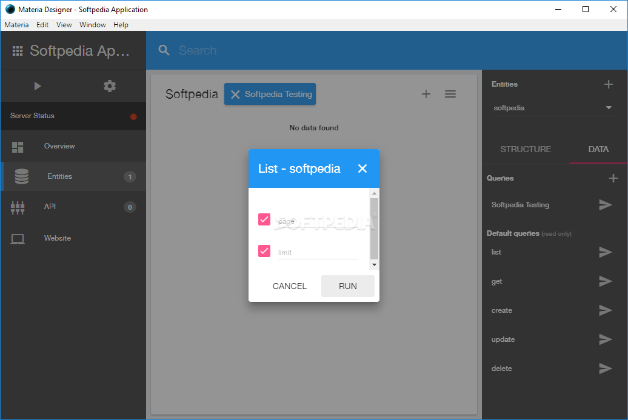Click the CANCEL button in dialog
628x420 pixels.
click(290, 286)
